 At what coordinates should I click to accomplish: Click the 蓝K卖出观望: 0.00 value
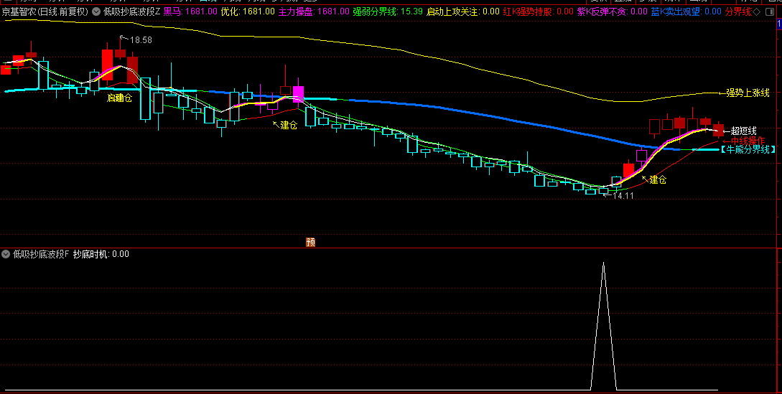(x=686, y=11)
